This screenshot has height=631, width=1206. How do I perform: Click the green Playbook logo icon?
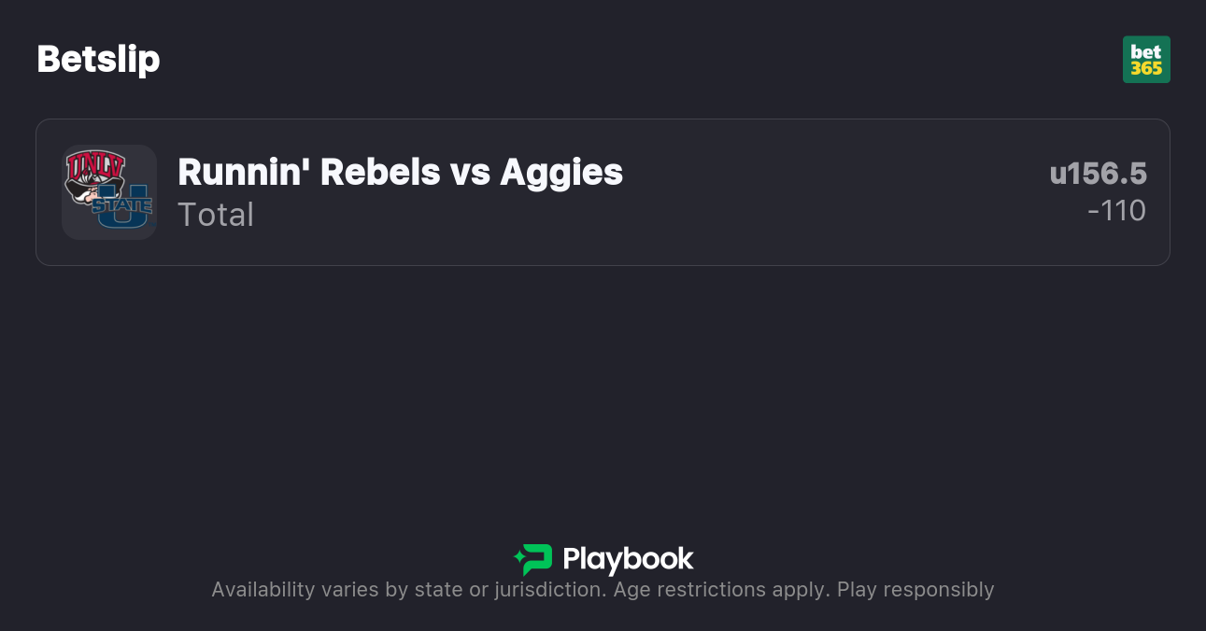coord(533,559)
